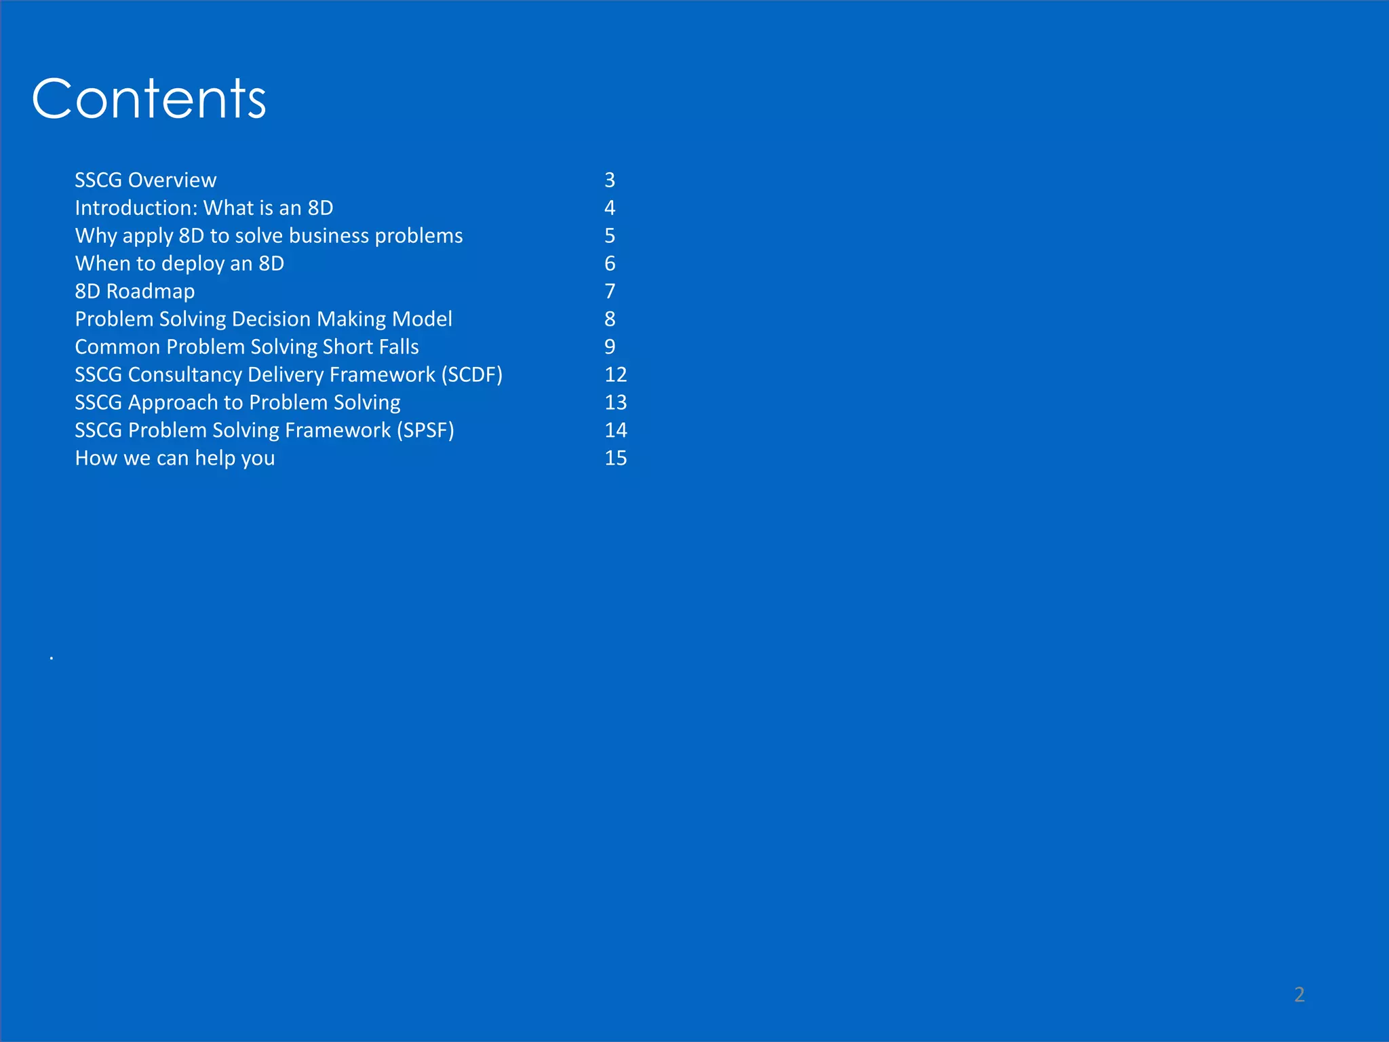Click page number 9 for Short Falls
The width and height of the screenshot is (1389, 1042).
click(x=609, y=347)
